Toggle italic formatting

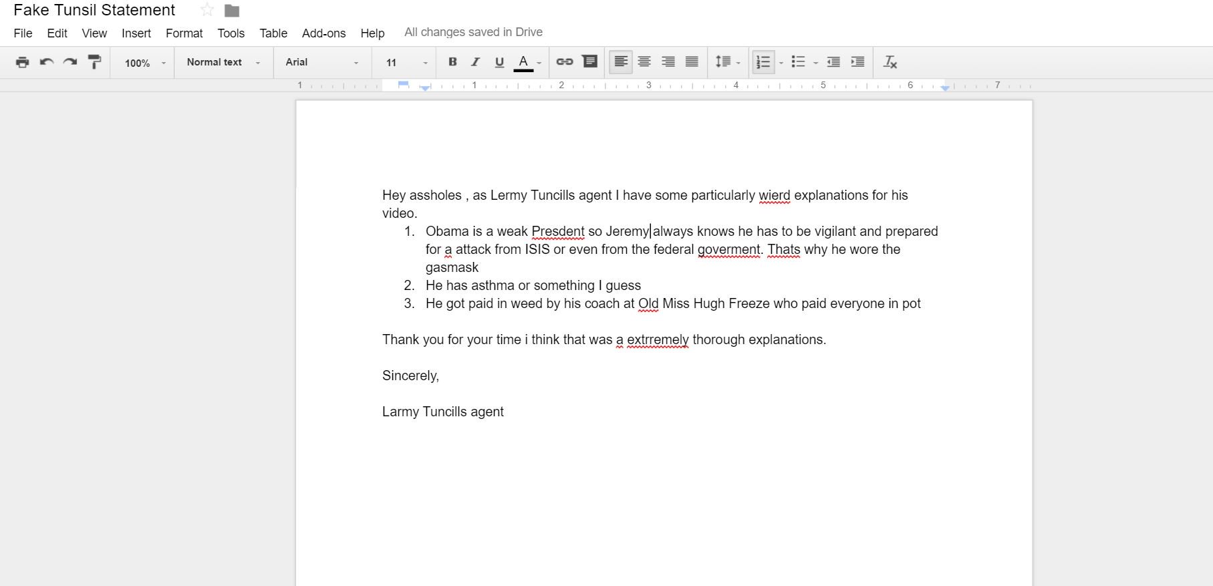click(475, 62)
